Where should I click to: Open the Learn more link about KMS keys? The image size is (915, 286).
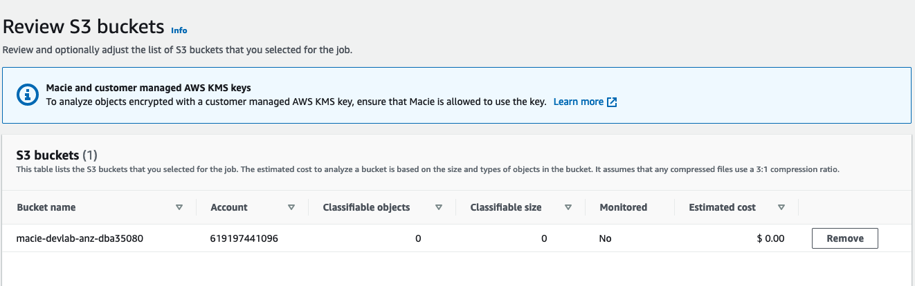(x=579, y=102)
